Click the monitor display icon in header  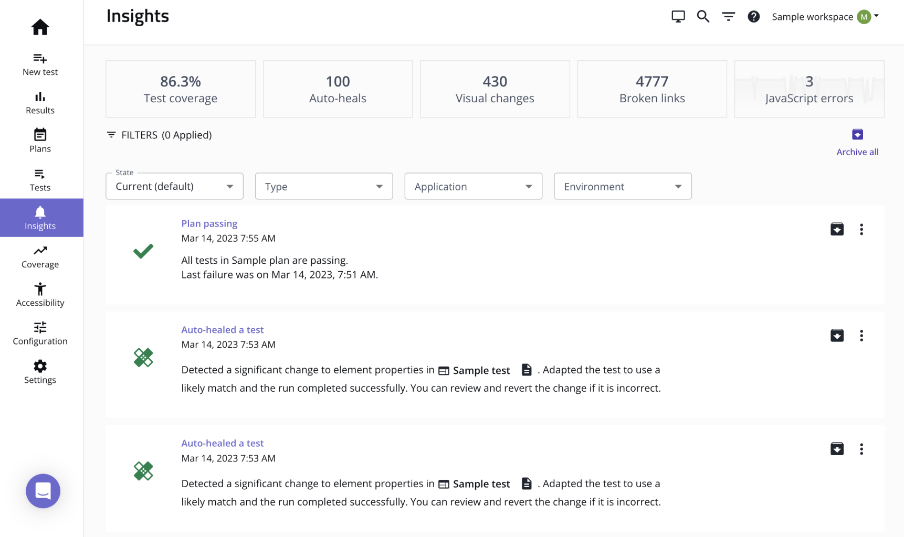pos(678,17)
